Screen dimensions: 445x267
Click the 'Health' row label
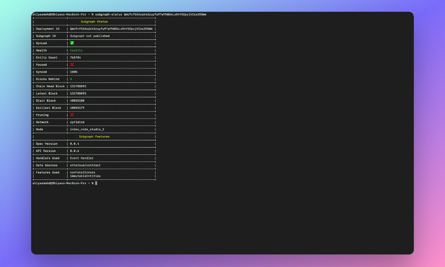point(42,50)
